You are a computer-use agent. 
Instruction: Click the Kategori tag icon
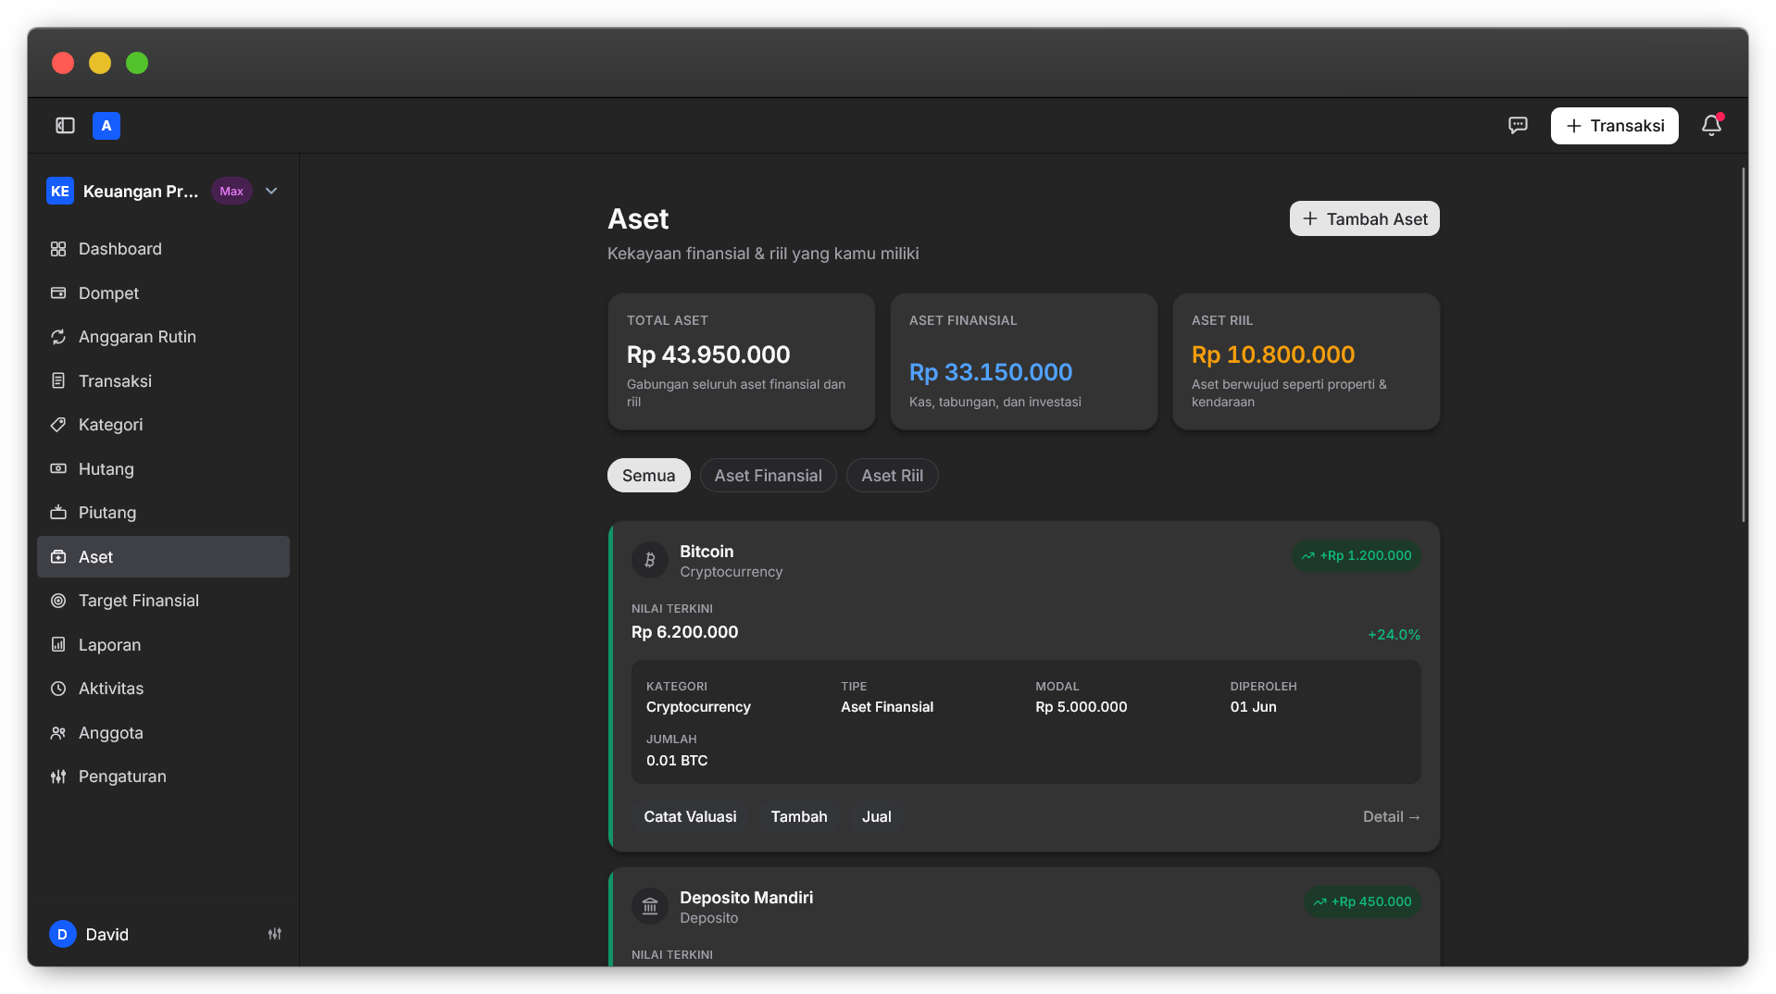click(x=58, y=425)
